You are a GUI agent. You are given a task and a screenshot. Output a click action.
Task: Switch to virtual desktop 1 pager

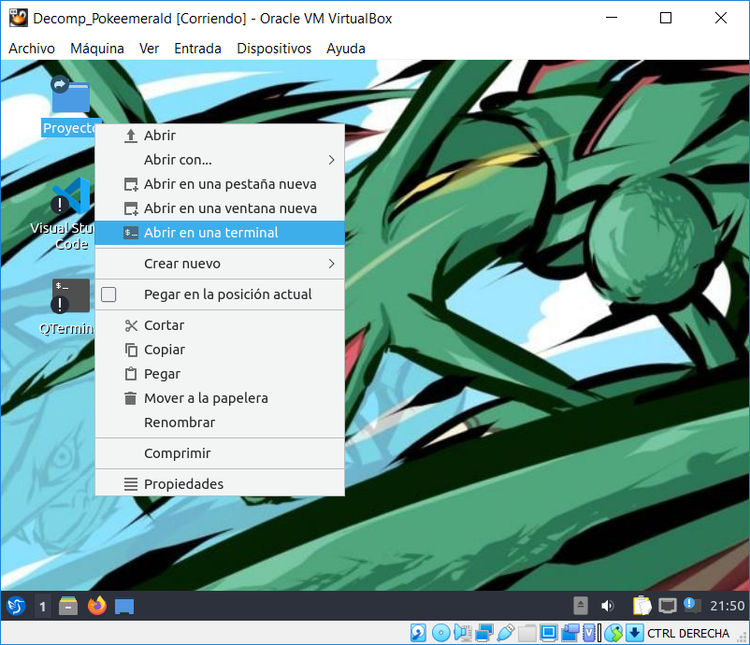(42, 607)
